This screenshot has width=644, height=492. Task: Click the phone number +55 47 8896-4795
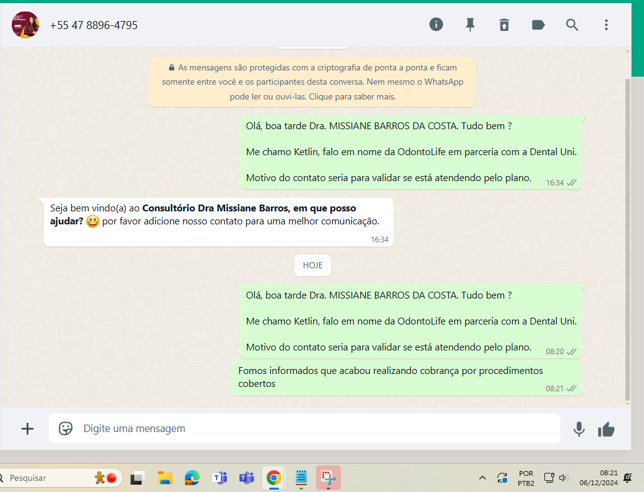pos(93,25)
